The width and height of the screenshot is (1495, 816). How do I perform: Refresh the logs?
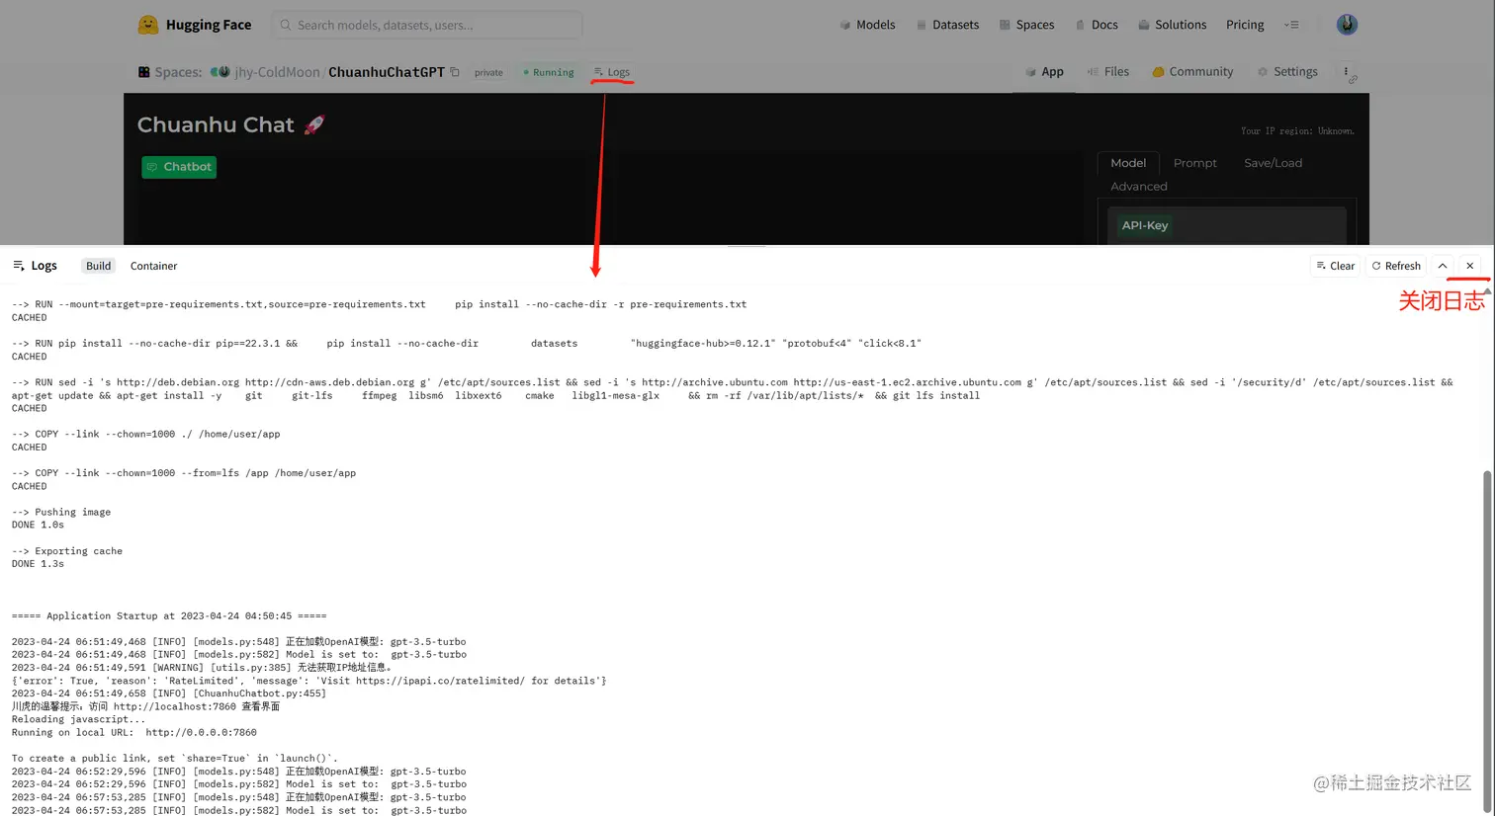pyautogui.click(x=1396, y=266)
